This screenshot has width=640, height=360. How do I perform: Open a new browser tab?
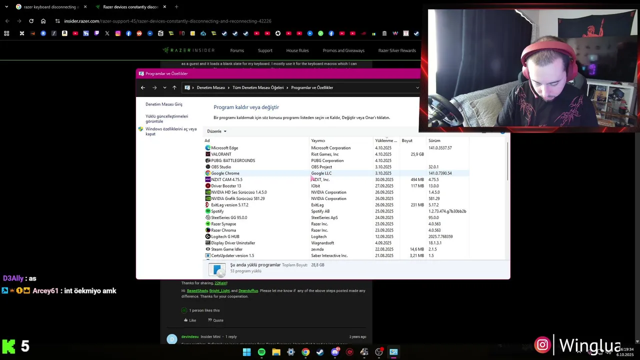(x=176, y=7)
